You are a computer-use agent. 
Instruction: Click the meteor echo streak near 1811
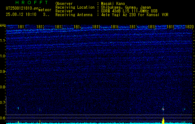(x=18, y=108)
